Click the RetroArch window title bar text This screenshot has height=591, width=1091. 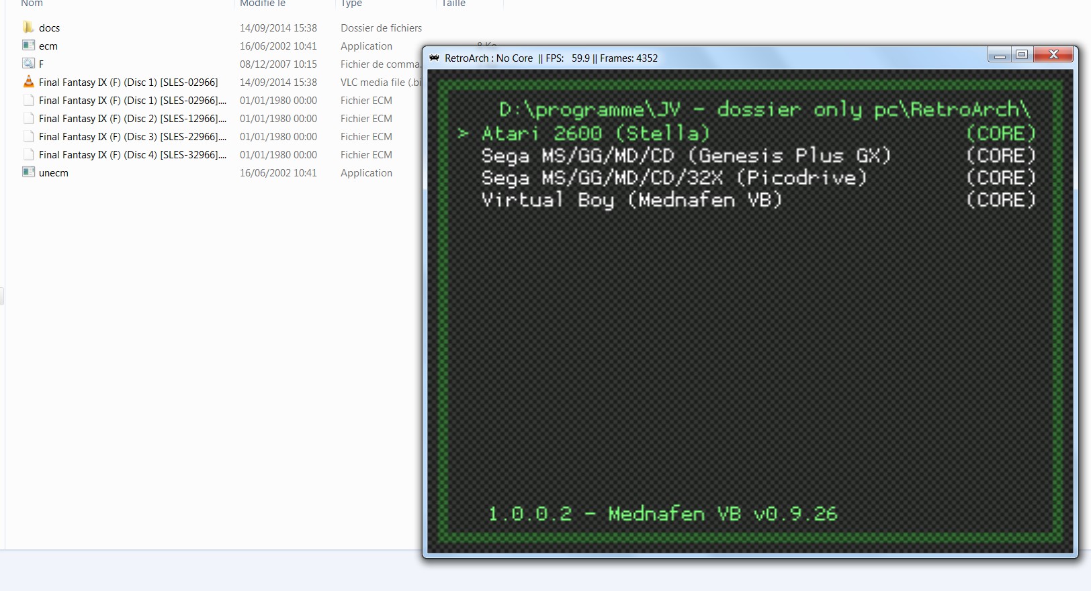(551, 58)
